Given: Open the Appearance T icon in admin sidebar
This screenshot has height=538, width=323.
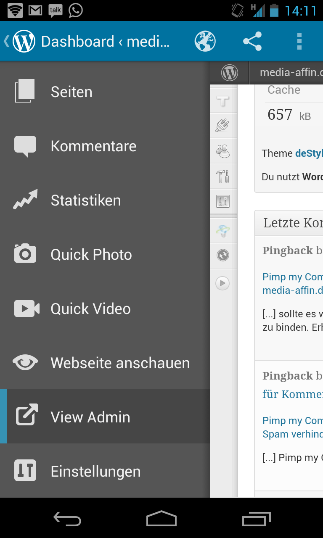Looking at the screenshot, I should 223,101.
